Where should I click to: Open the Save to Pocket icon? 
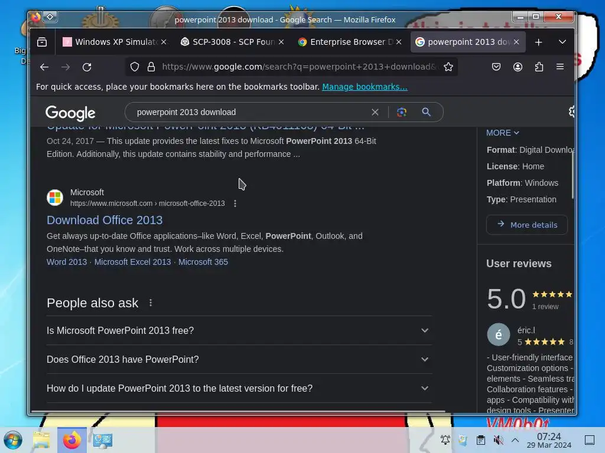point(496,67)
